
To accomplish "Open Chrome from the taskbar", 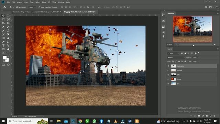I will click(x=80, y=121).
